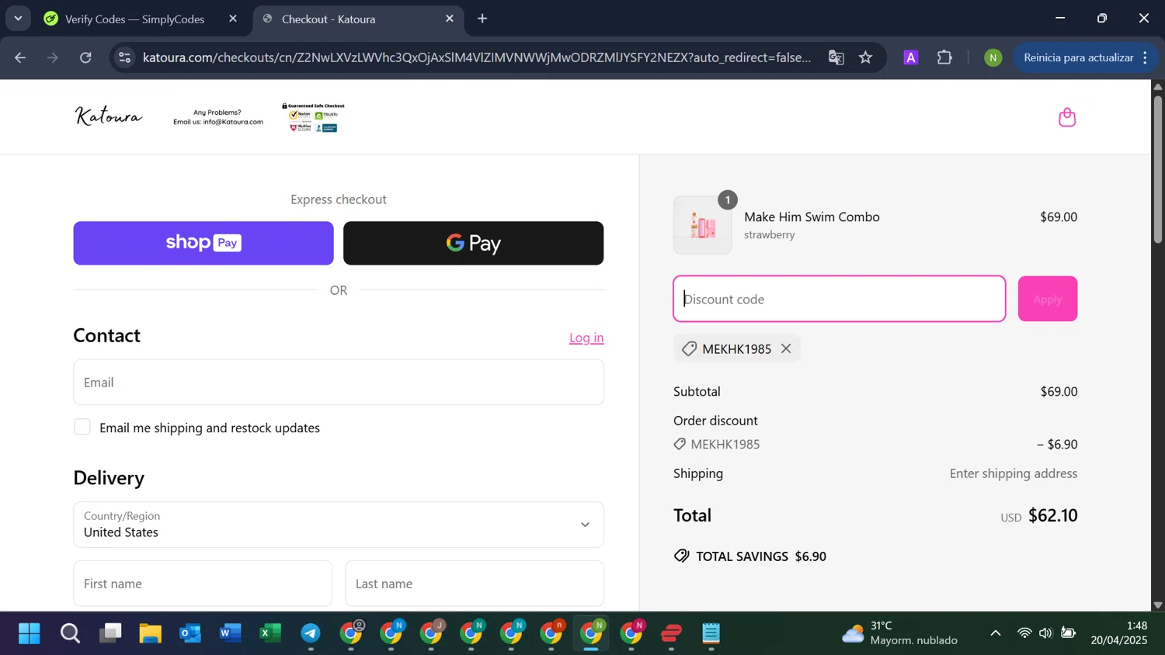Open volume control in system tray
This screenshot has width=1165, height=655.
(1046, 633)
